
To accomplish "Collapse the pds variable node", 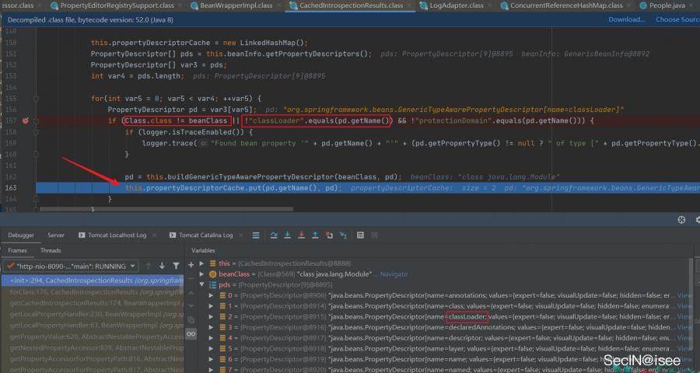I will pyautogui.click(x=201, y=284).
